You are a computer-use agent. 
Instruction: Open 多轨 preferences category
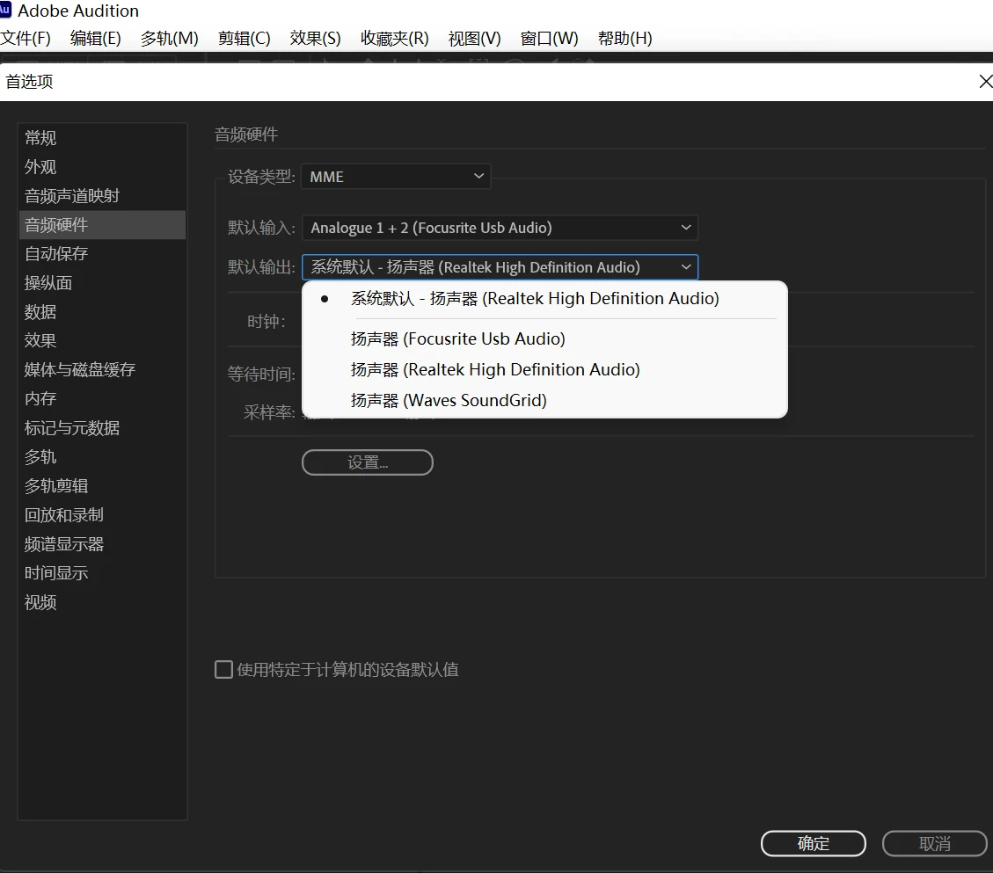[102, 457]
